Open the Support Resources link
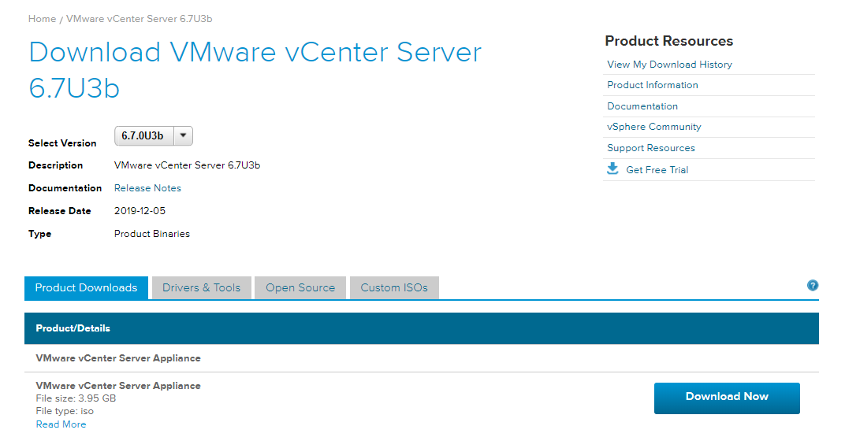Image resolution: width=845 pixels, height=437 pixels. click(651, 148)
